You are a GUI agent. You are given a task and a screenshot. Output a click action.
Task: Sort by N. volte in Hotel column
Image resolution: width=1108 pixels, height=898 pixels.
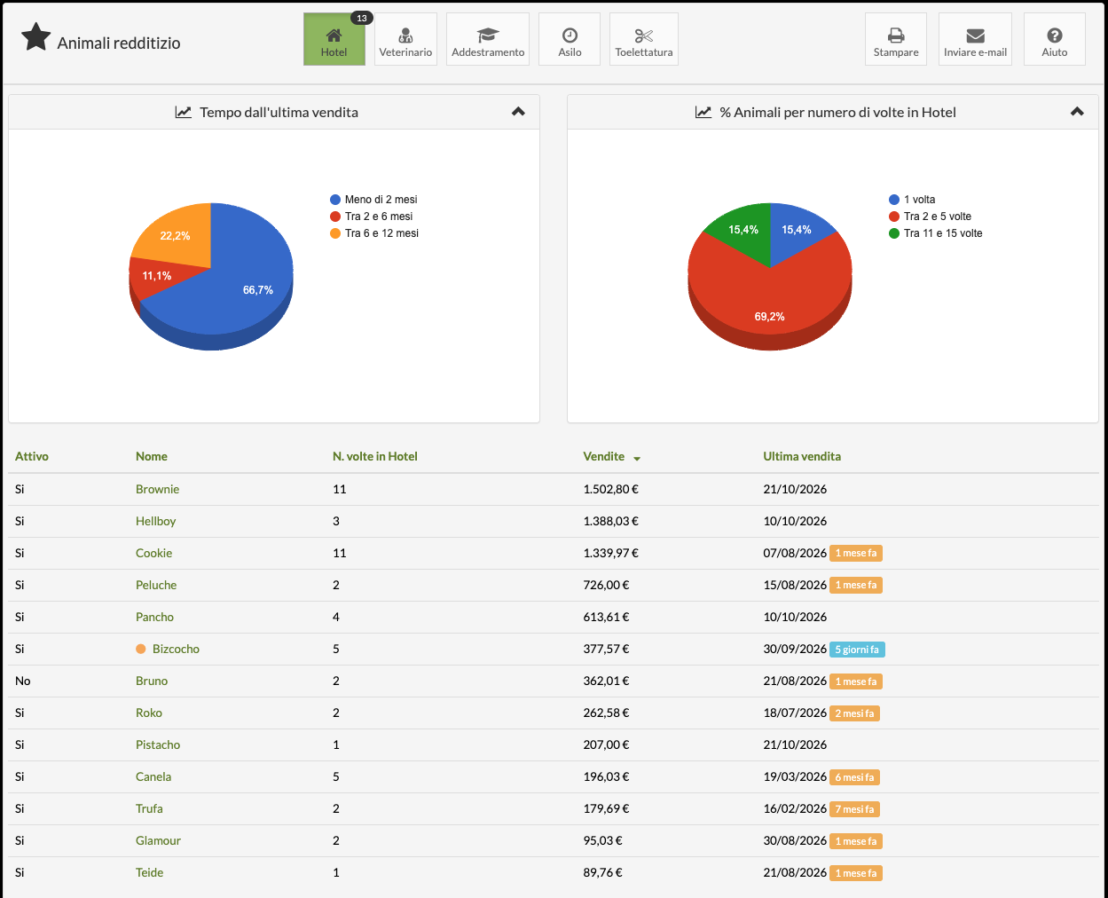coord(375,456)
